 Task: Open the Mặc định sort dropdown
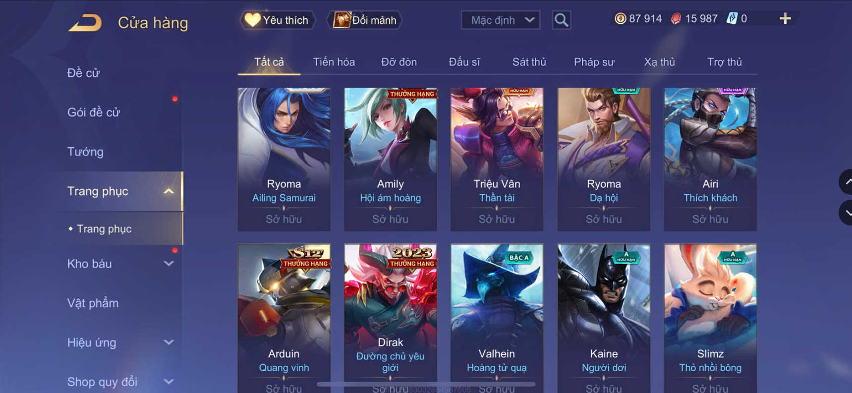coord(501,20)
